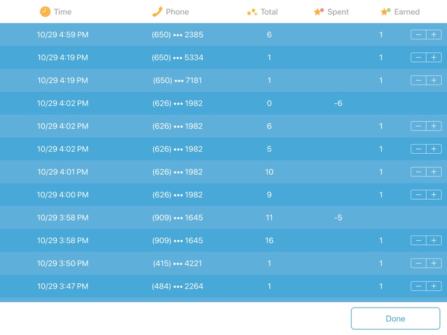Screen dimensions: 447x335
Task: Tap plus on the 1645 row with total 16
Action: coord(434,240)
